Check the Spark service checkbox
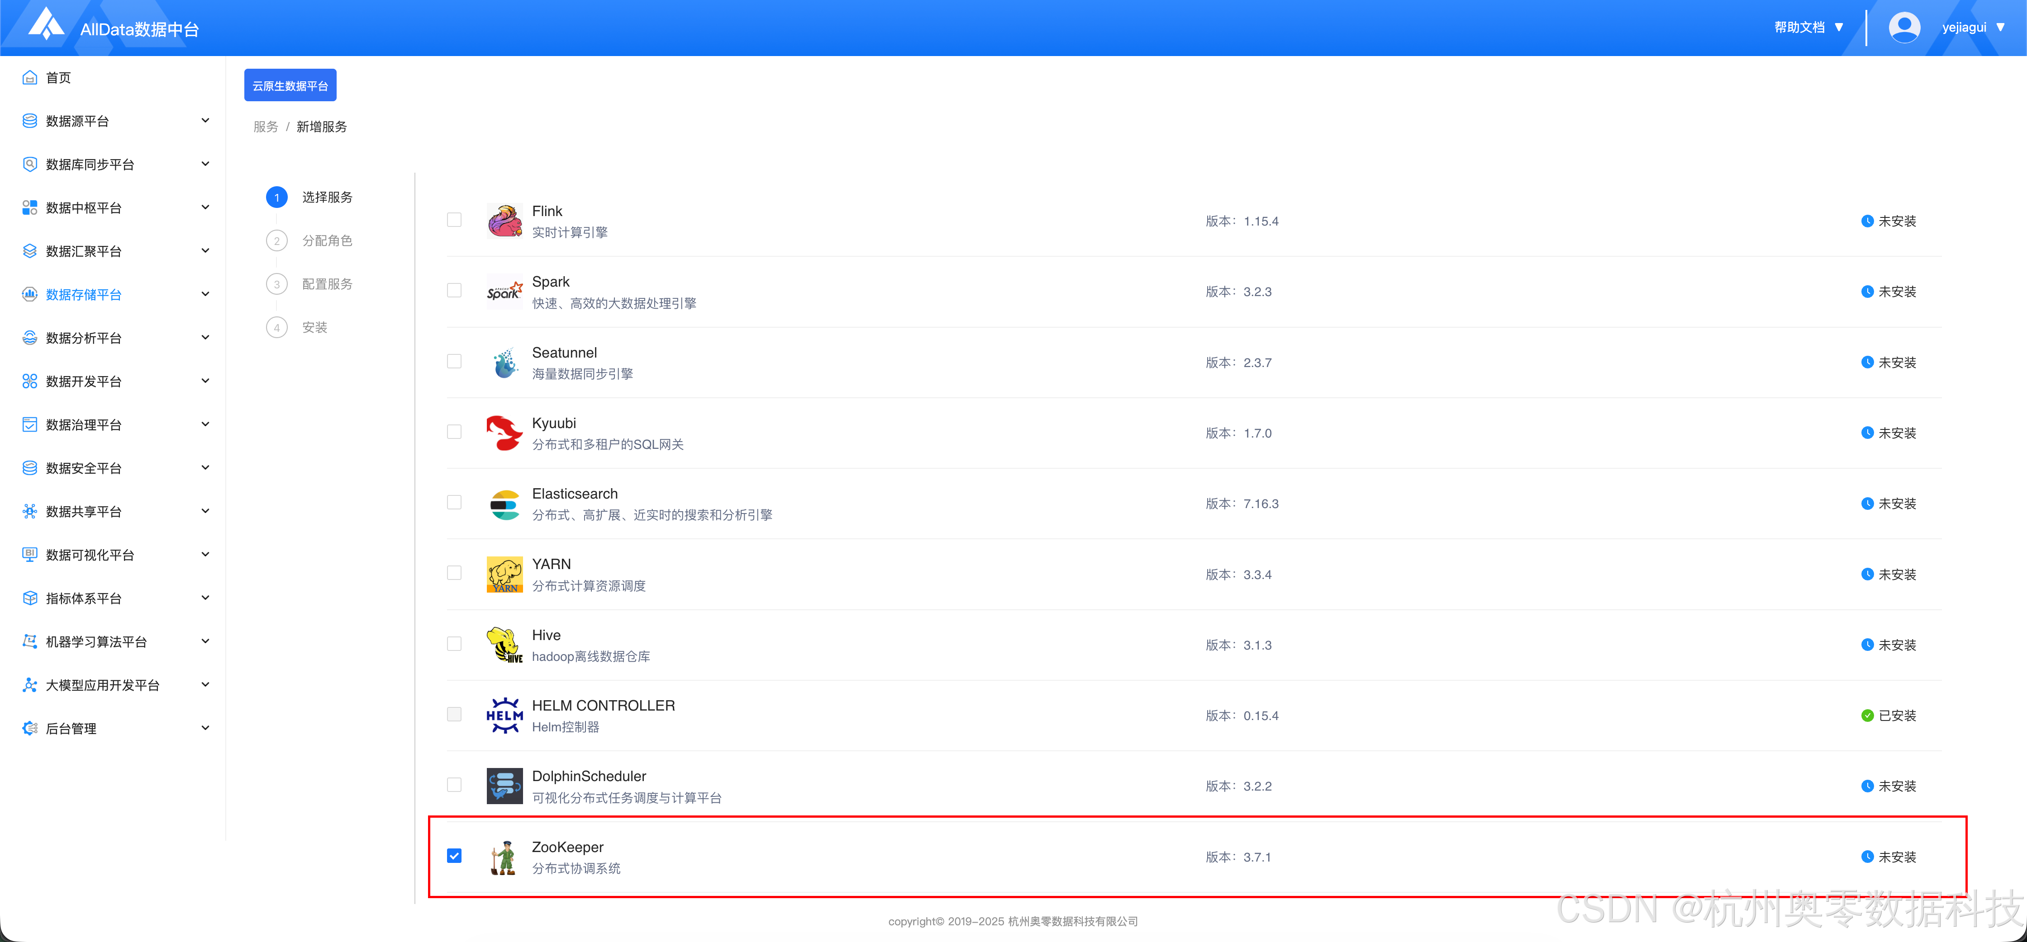 coord(454,291)
